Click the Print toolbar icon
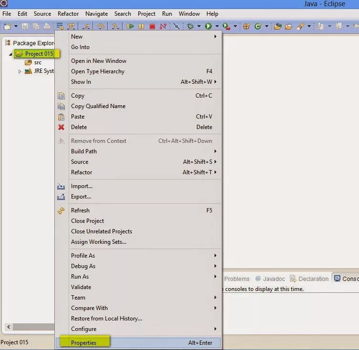 click(x=47, y=27)
